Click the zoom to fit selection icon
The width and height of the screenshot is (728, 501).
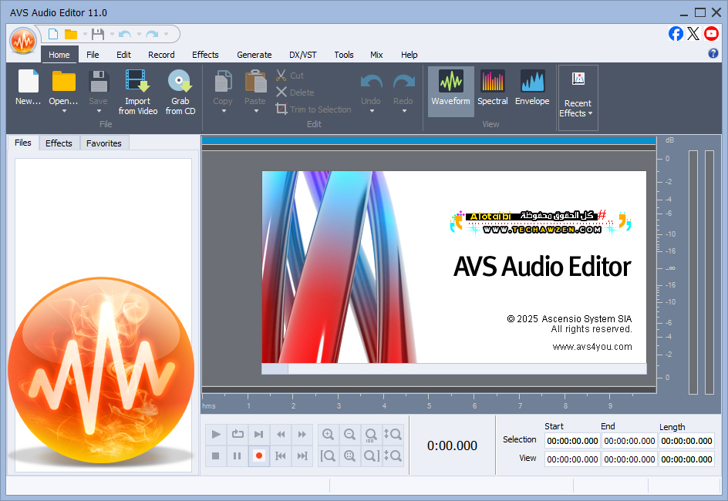(349, 456)
